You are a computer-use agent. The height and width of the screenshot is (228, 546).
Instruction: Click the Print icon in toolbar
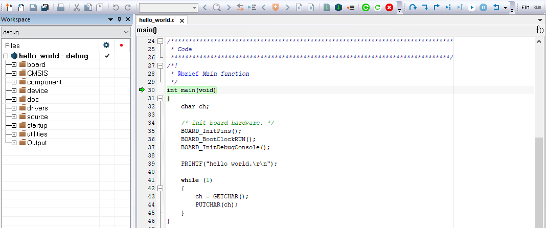(60, 8)
